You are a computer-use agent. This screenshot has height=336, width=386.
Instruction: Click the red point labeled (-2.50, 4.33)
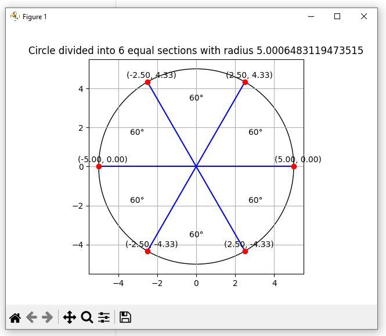147,82
